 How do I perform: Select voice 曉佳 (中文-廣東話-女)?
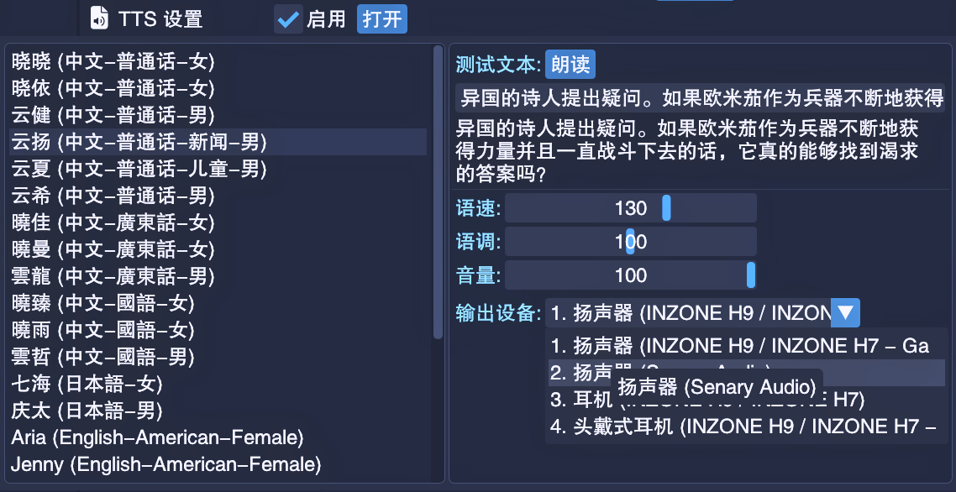coord(113,222)
